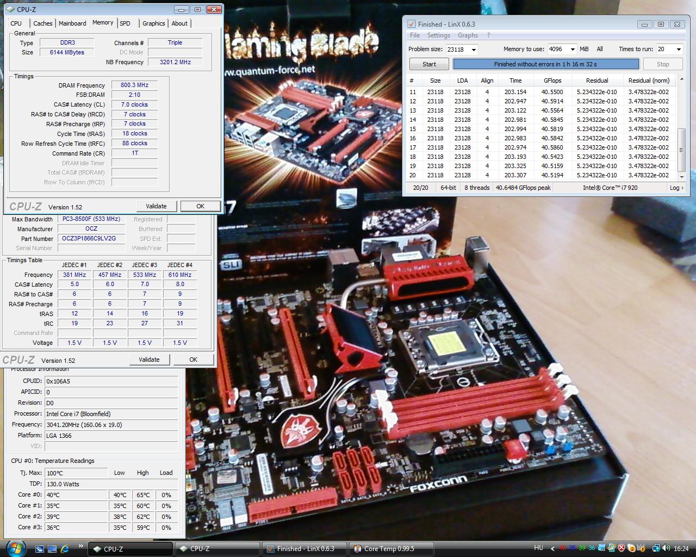696x557 pixels.
Task: Click the Command Rate 1T value
Action: (135, 153)
